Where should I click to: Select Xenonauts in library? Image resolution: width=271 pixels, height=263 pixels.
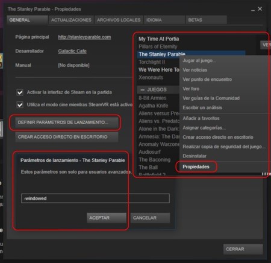(151, 77)
